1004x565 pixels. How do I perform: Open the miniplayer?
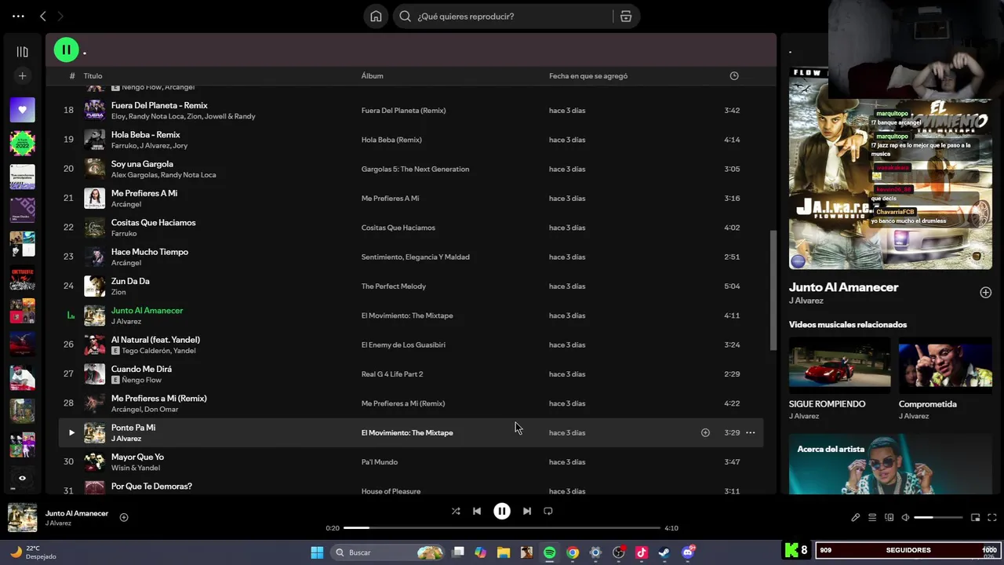[x=976, y=518]
